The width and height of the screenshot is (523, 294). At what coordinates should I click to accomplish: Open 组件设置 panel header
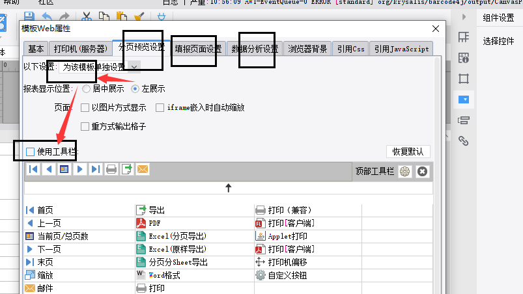(499, 18)
